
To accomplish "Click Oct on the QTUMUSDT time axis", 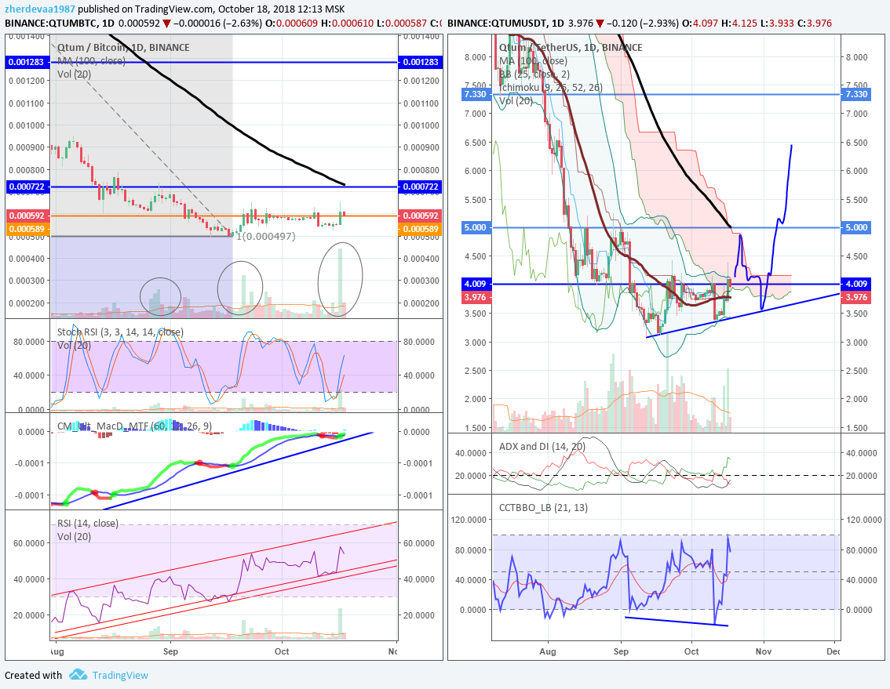I will (x=691, y=651).
